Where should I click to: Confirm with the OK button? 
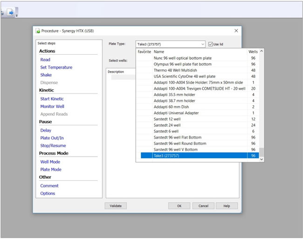click(x=179, y=206)
